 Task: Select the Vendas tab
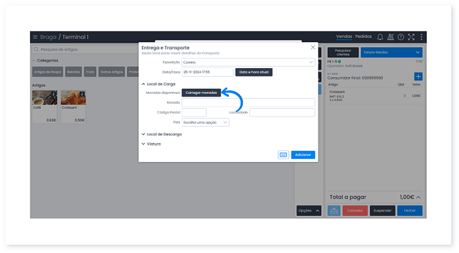[344, 37]
